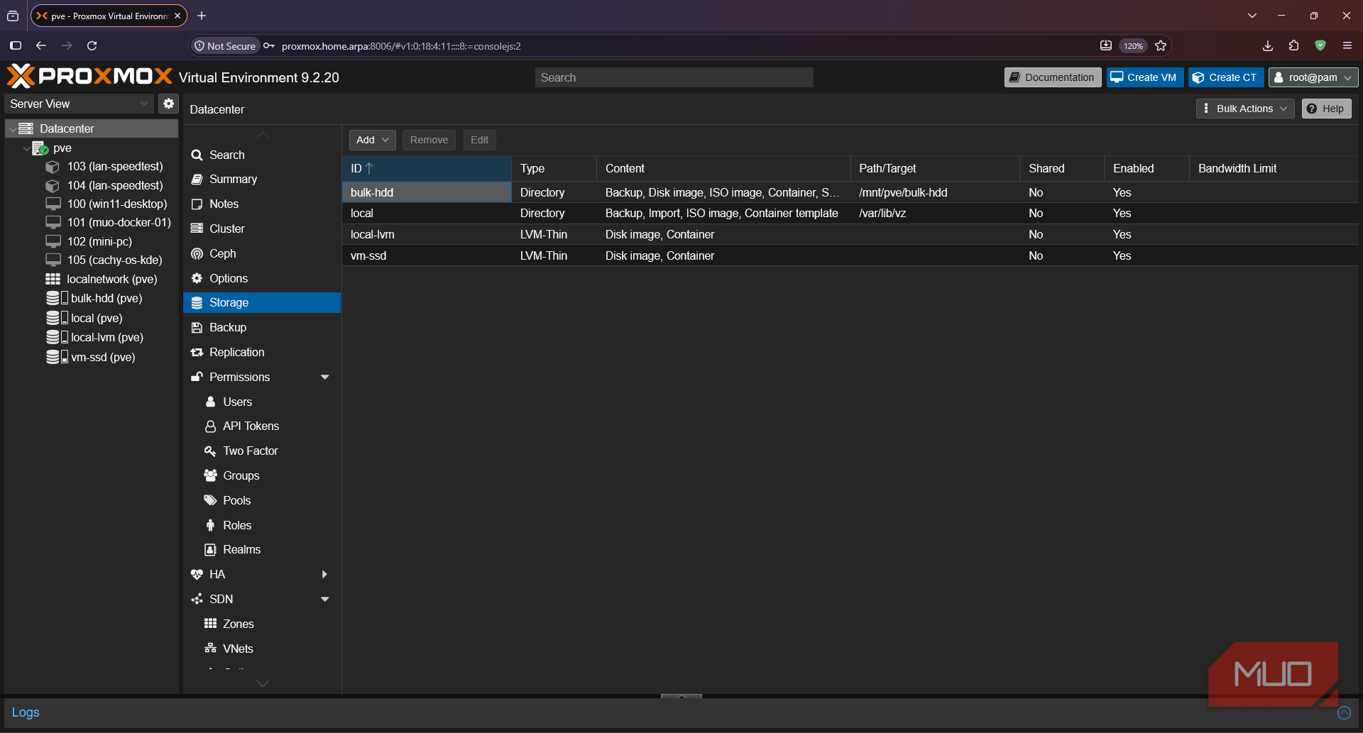Screen dimensions: 1363x733
Task: Expand the Logs panel circle toggle
Action: point(1344,712)
